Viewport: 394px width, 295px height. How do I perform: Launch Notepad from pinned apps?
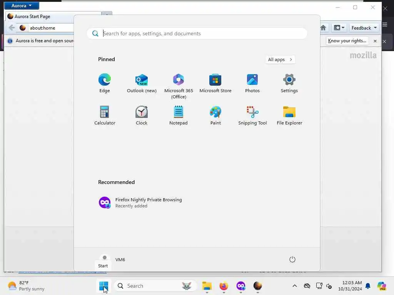click(x=179, y=115)
